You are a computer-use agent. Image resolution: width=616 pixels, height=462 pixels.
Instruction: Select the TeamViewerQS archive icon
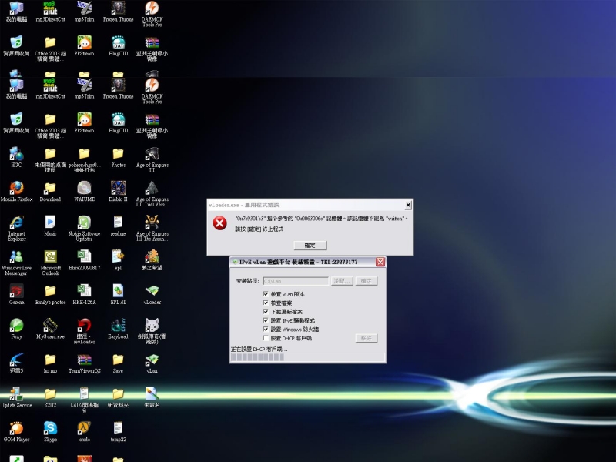click(84, 360)
